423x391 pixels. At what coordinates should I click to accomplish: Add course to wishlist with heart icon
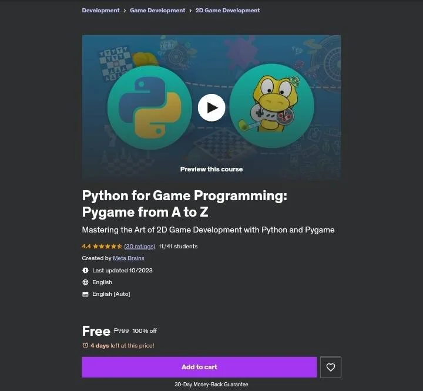click(x=330, y=367)
